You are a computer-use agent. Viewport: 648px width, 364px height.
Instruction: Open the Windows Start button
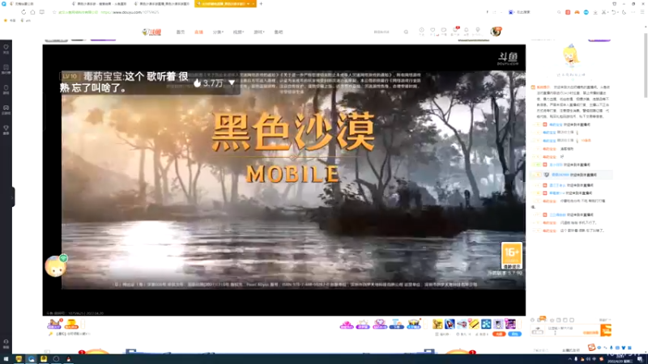point(6,359)
